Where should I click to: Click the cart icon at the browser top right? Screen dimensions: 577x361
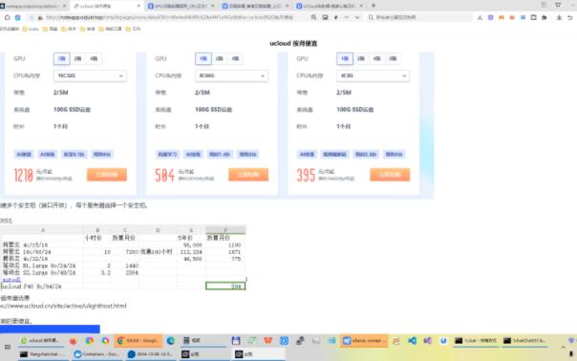tap(558, 5)
